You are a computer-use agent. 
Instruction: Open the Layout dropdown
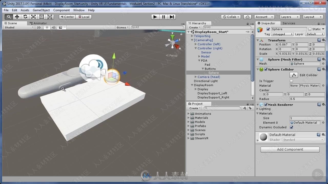point(313,17)
